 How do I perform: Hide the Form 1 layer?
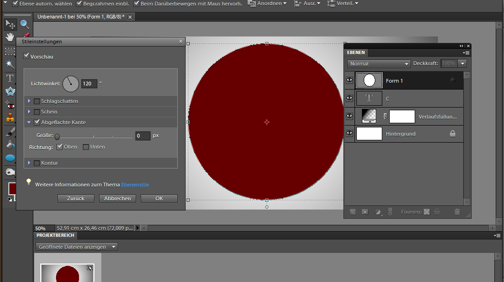[x=349, y=80]
